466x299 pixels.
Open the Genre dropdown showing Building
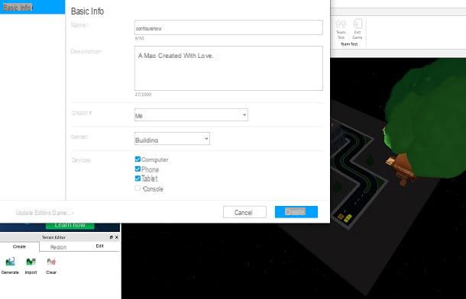[172, 139]
